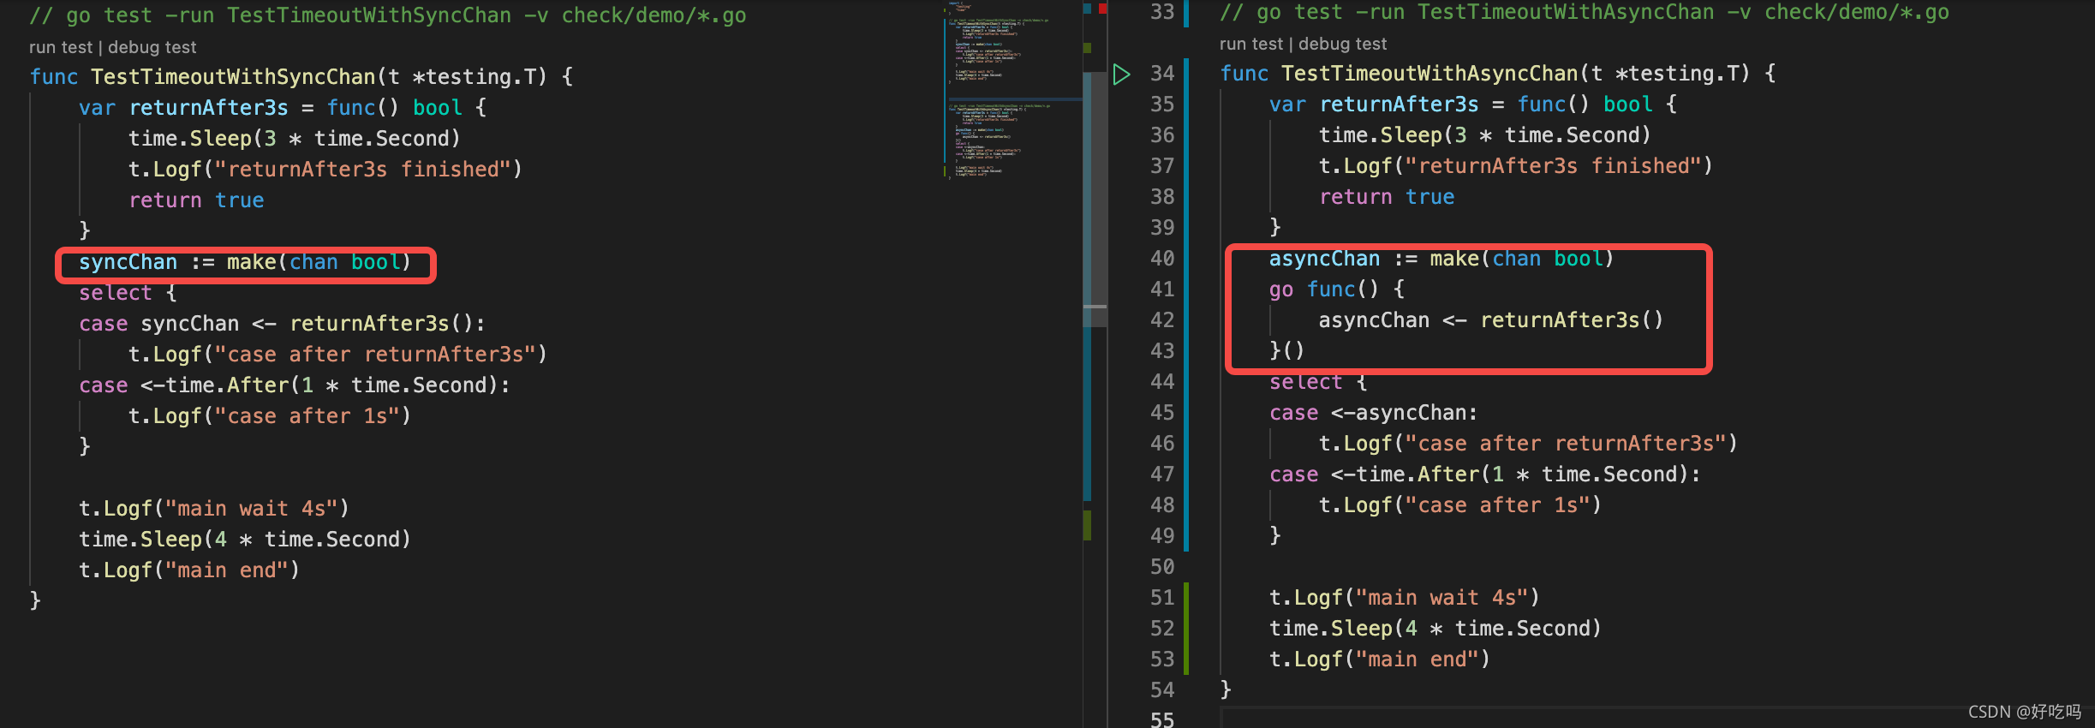Click 'run test' link above TestTimeoutWithAsyncChan
Screen dimensions: 2095x728
(x=1250, y=44)
